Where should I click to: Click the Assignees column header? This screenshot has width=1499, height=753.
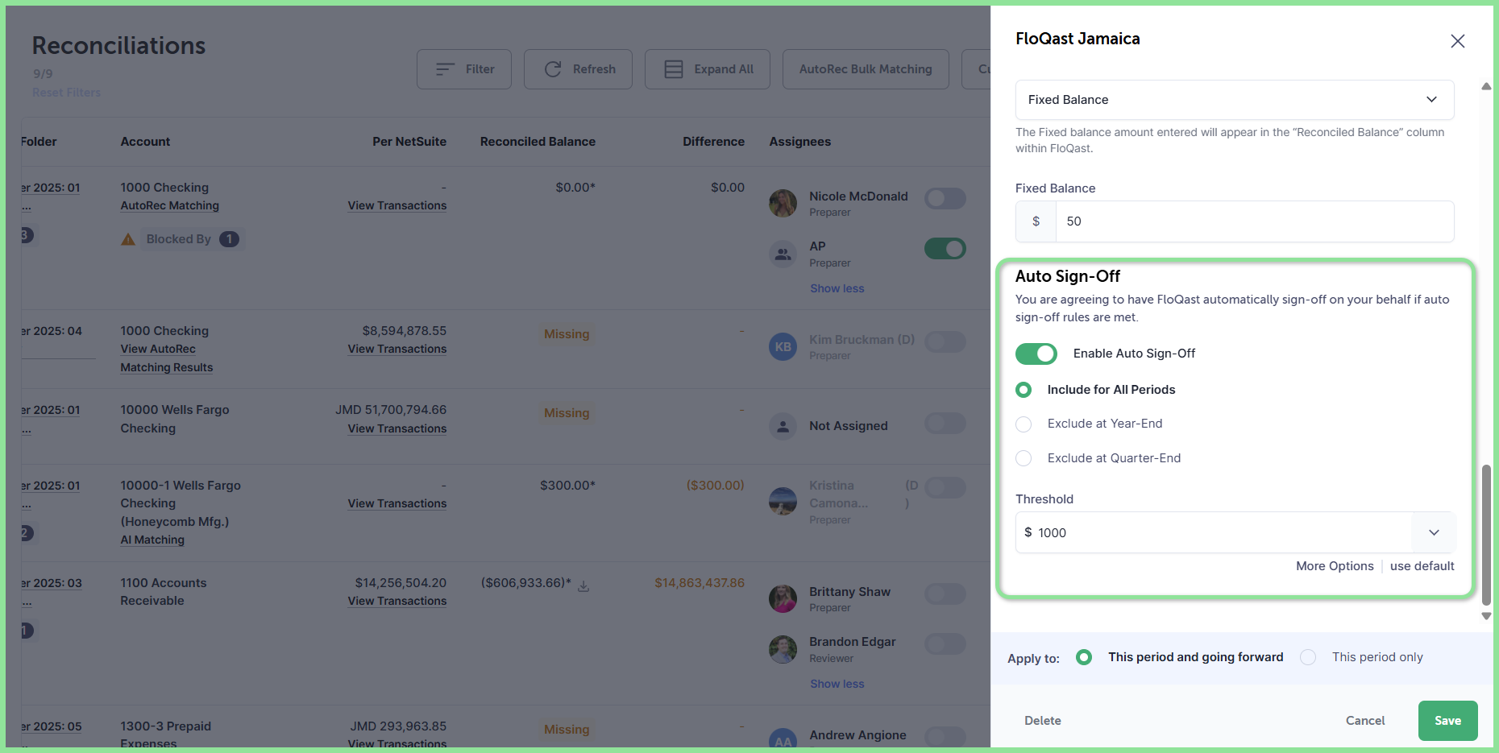tap(799, 142)
